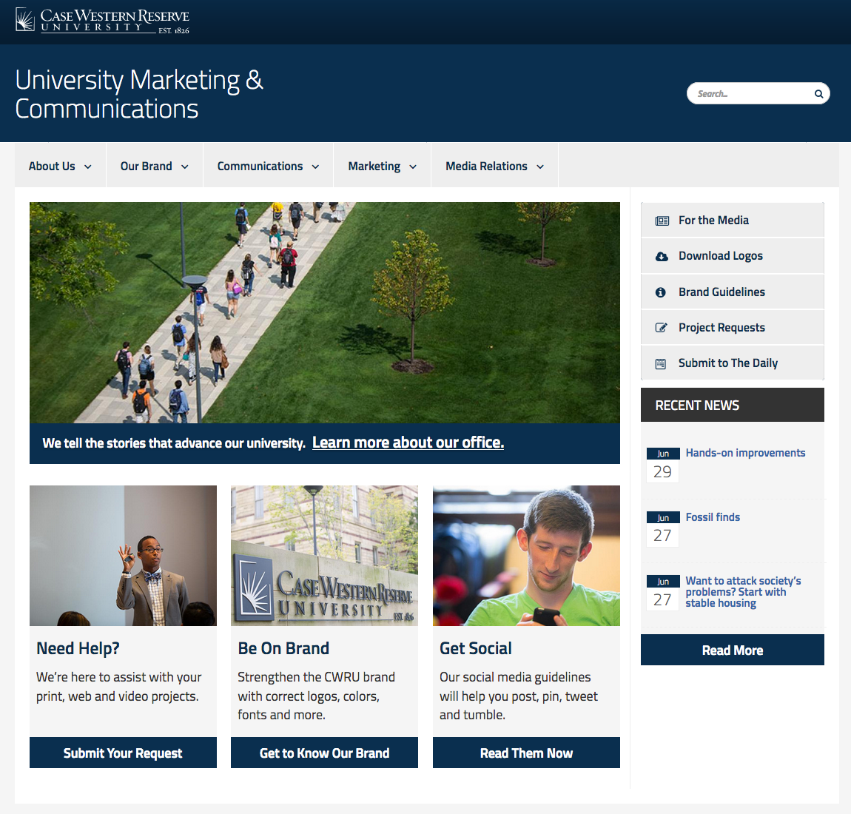Click the RECENT NEWS header

click(732, 405)
